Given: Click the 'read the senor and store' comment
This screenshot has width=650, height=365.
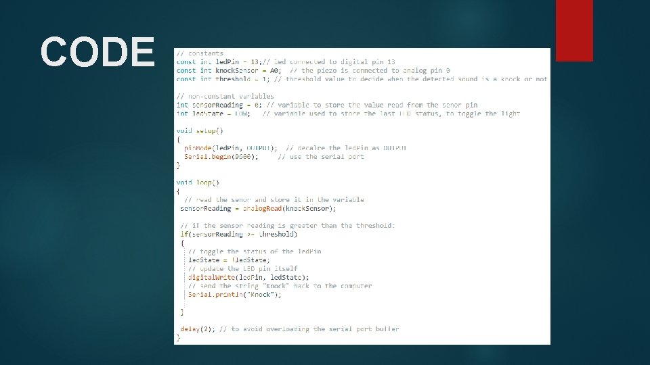Looking at the screenshot, I should point(274,199).
